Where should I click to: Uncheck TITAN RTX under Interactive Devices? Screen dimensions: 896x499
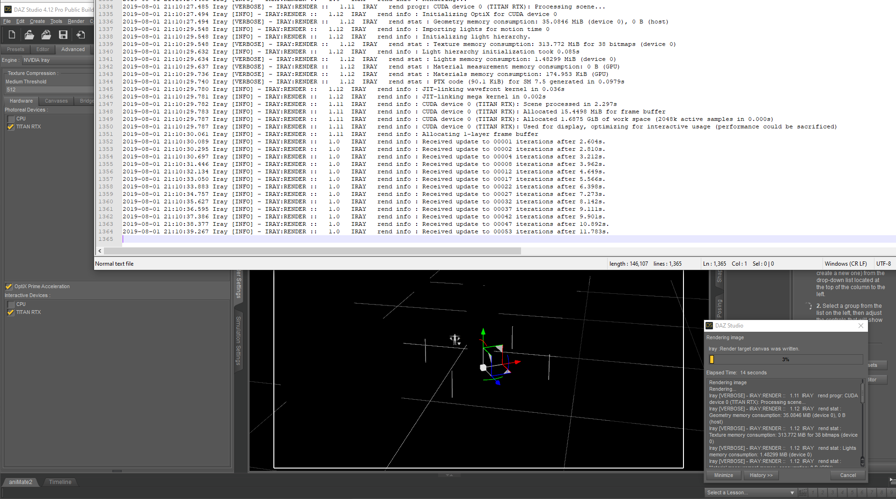(x=11, y=313)
